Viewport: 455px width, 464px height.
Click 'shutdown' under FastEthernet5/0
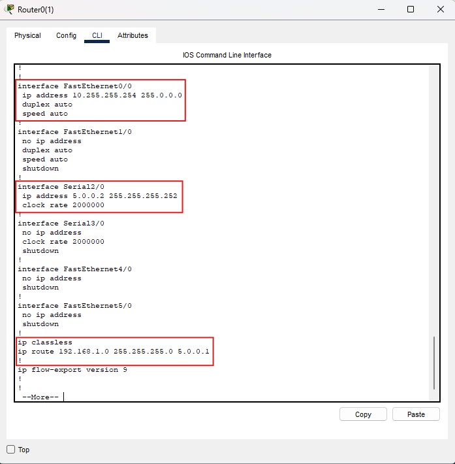40,324
